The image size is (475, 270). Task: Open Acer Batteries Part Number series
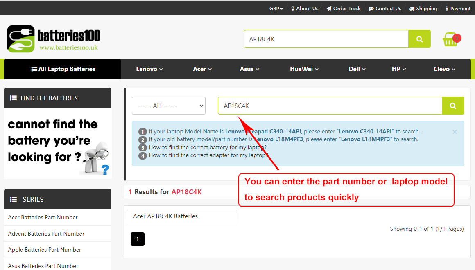(43, 217)
